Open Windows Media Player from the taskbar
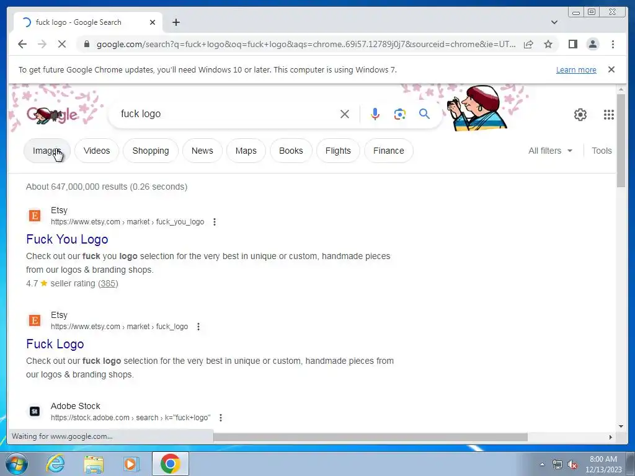Image resolution: width=635 pixels, height=476 pixels. tap(131, 464)
